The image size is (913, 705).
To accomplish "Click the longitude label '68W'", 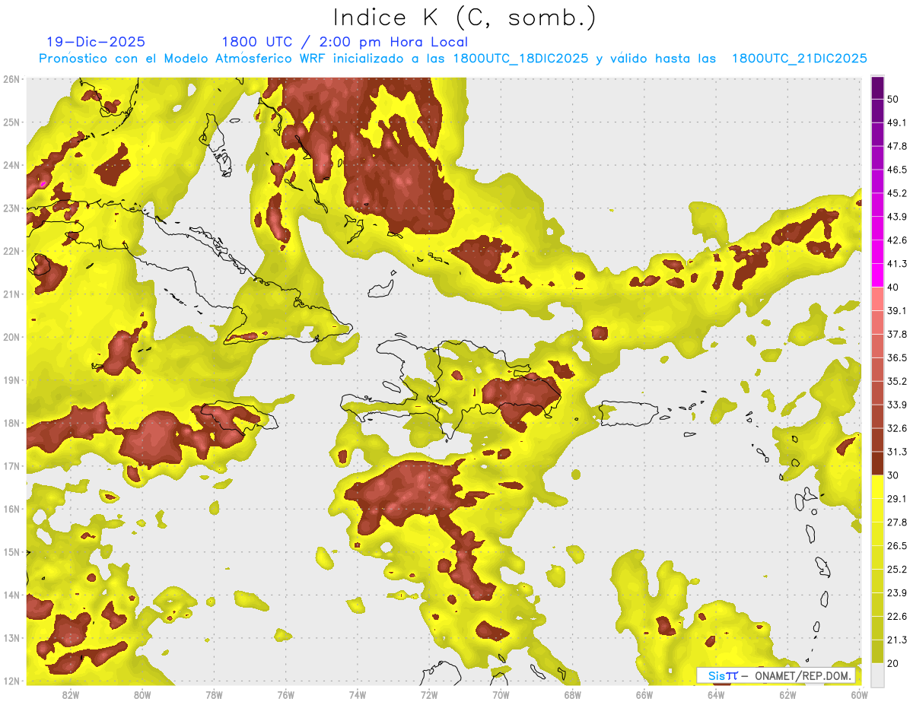I will [572, 695].
